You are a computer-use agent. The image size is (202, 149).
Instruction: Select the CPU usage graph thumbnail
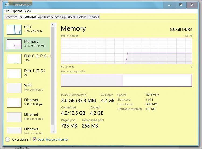click(14, 30)
